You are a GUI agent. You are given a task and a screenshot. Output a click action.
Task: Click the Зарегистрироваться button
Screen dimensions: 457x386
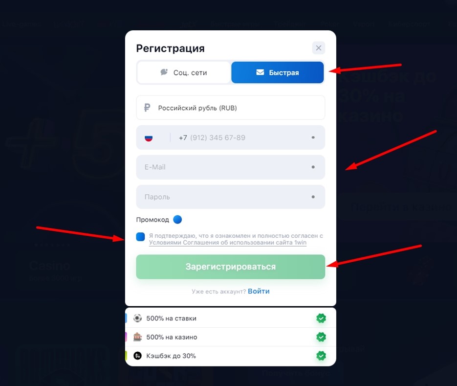pos(231,267)
